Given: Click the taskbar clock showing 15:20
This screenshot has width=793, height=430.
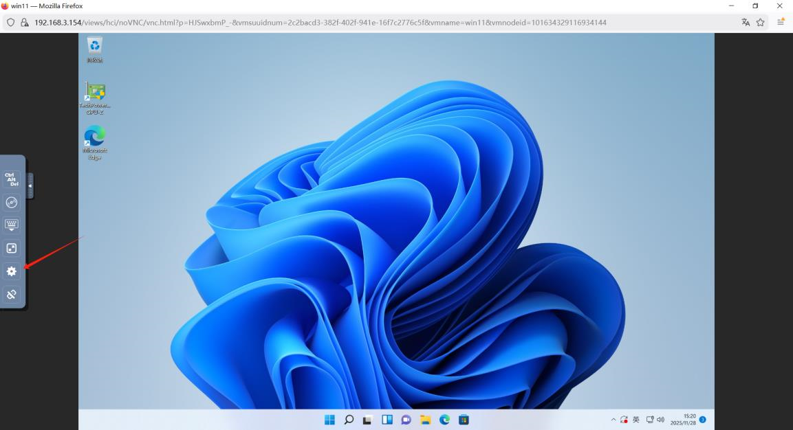Looking at the screenshot, I should [x=684, y=420].
